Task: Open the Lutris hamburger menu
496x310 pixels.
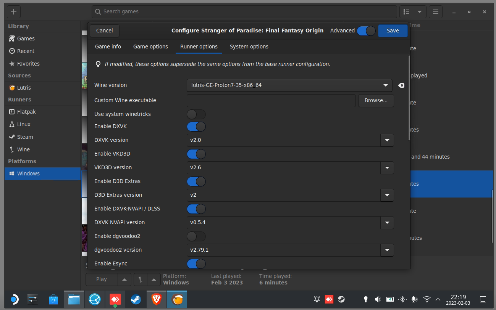Action: pos(435,12)
